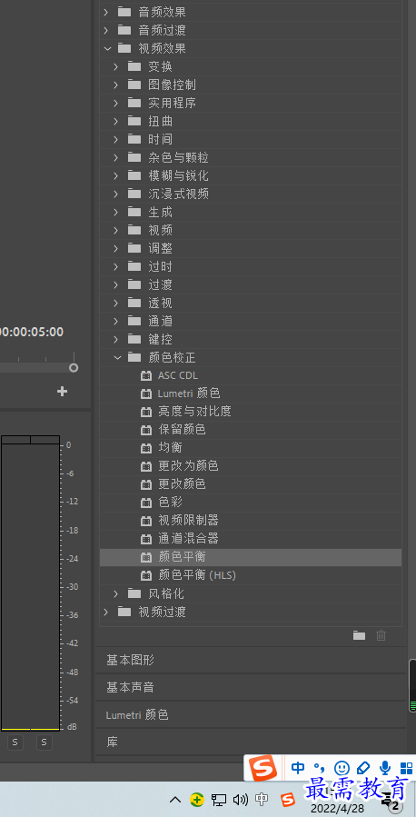Click the 视频限制器 effect icon
The image size is (416, 817).
click(146, 521)
